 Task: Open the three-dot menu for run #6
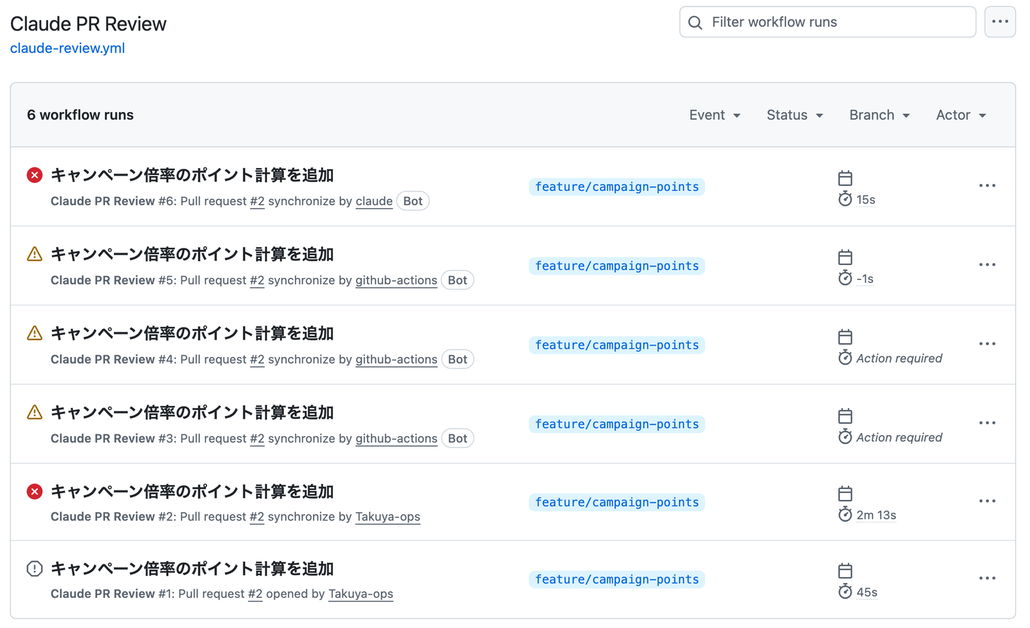987,186
